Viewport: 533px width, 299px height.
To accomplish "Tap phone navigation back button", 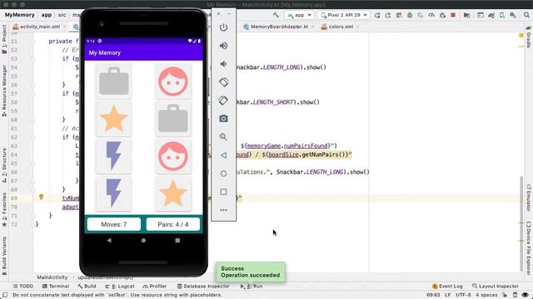I will point(109,240).
